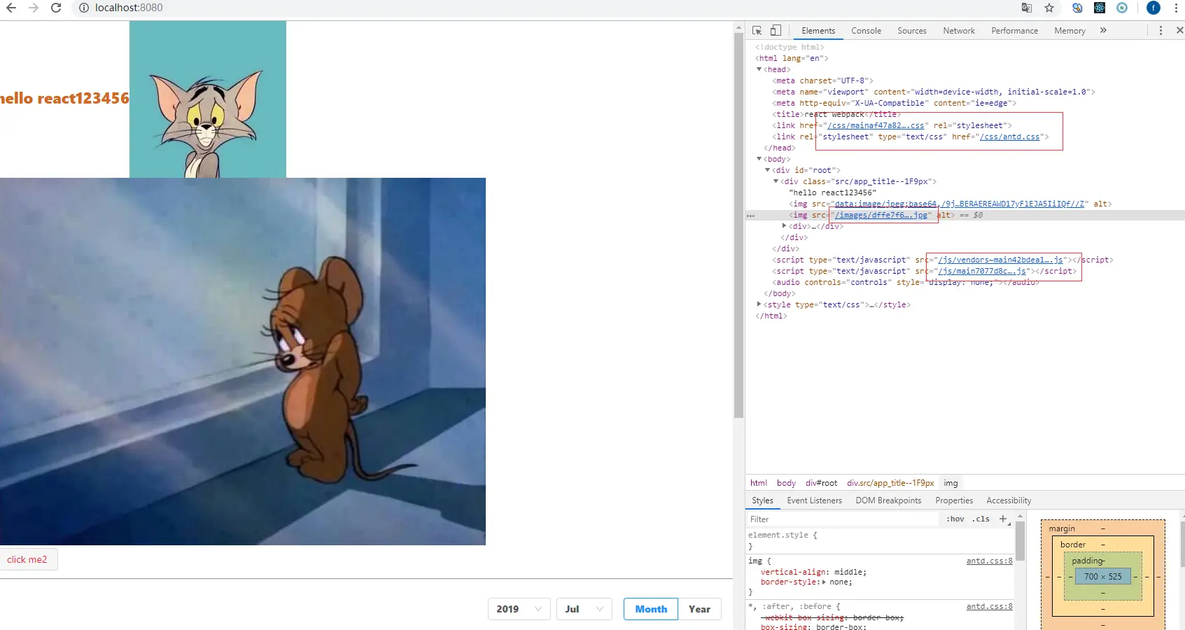Open the blue profile avatar
This screenshot has height=630, width=1185.
(1154, 8)
